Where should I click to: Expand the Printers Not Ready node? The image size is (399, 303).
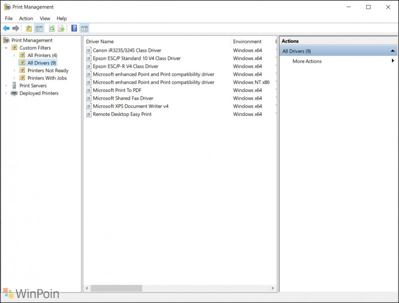(14, 70)
